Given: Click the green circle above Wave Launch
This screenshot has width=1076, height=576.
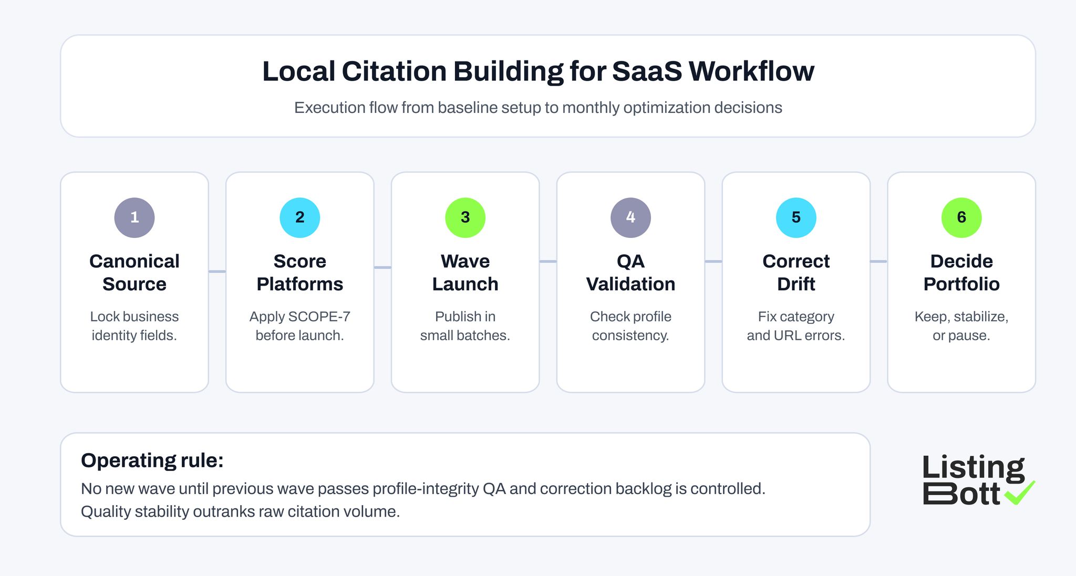Looking at the screenshot, I should 465,217.
